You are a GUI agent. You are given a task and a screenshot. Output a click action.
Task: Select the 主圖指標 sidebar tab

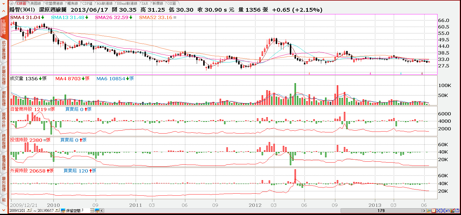coord(4,27)
